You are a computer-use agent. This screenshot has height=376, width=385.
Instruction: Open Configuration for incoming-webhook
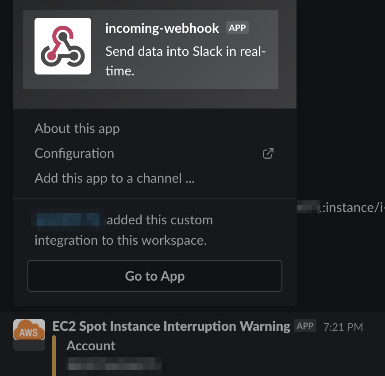(x=74, y=153)
